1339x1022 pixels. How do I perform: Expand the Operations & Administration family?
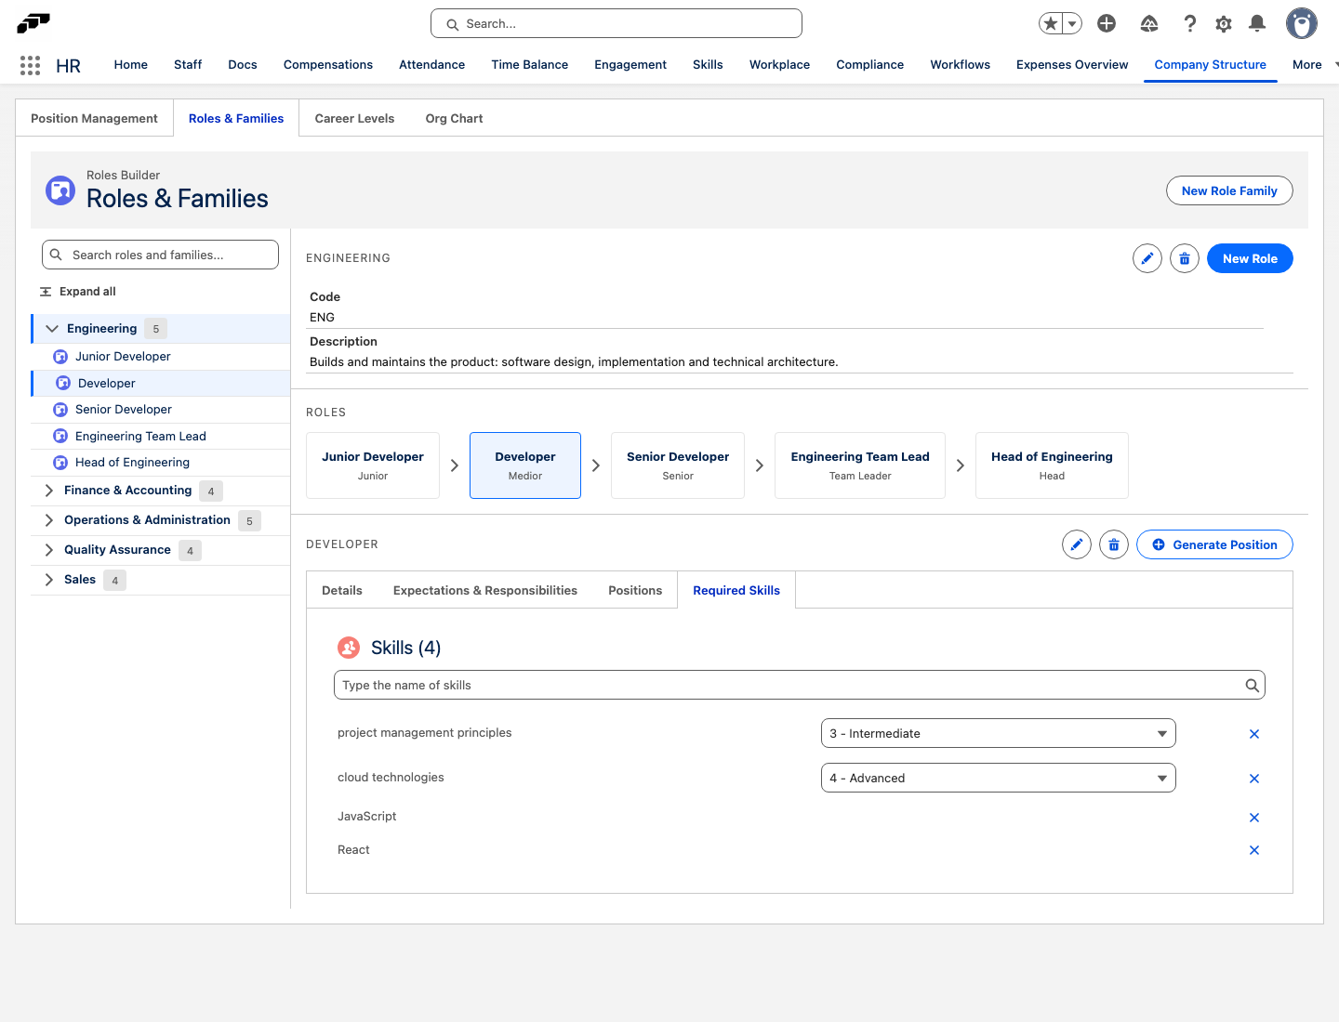[x=49, y=520]
